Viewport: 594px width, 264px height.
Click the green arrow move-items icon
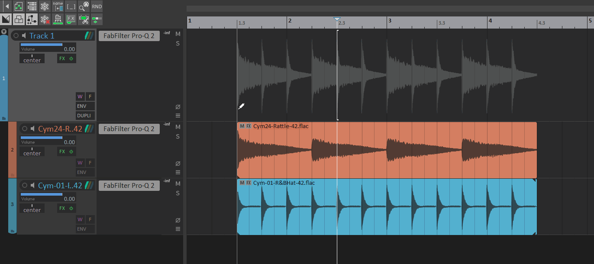point(97,19)
